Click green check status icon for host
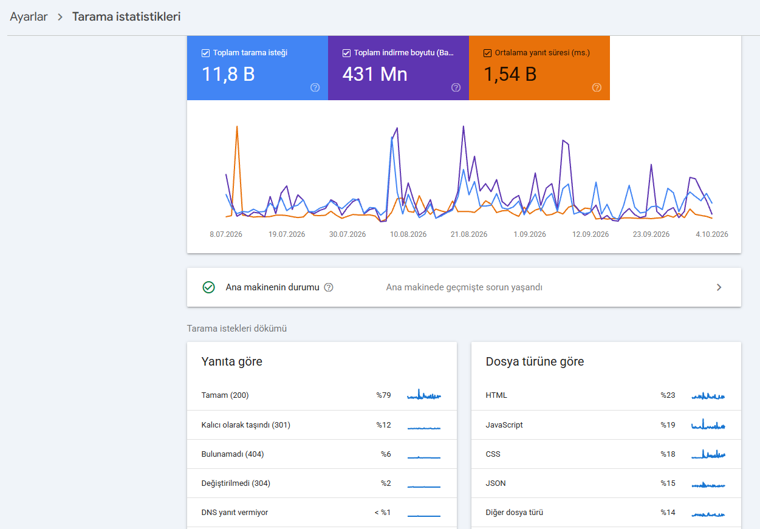 208,287
